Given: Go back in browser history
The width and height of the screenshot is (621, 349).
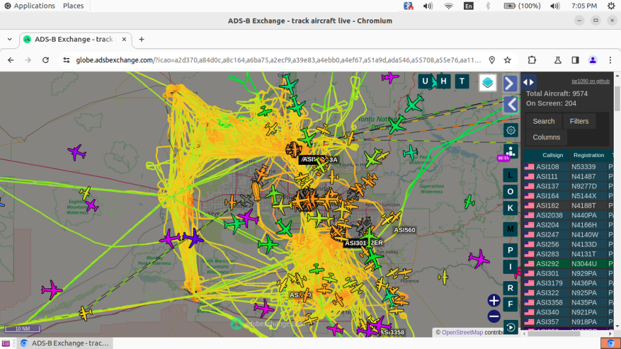Looking at the screenshot, I should 11,60.
